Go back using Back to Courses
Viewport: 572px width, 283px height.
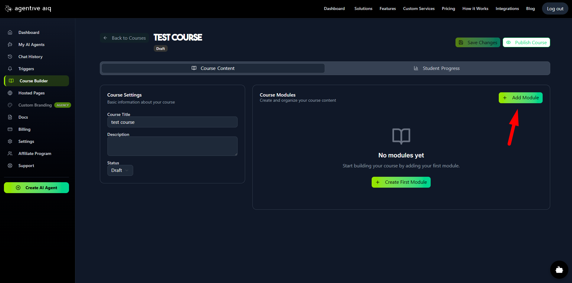[x=124, y=38]
